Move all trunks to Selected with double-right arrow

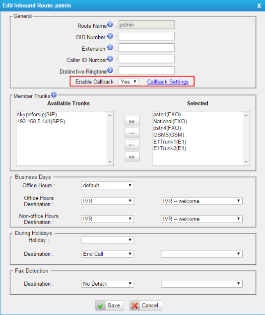(132, 121)
